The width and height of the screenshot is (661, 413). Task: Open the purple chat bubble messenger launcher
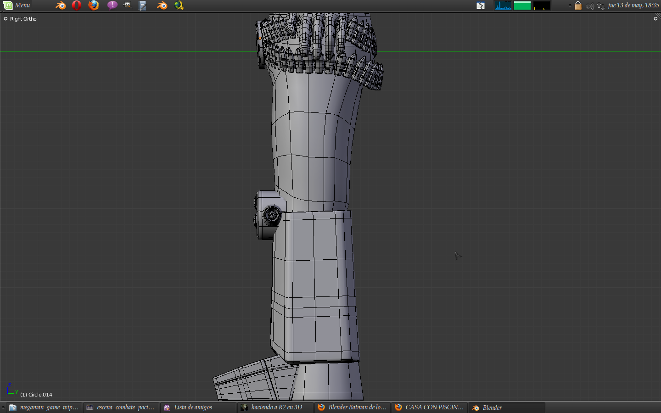[x=112, y=6]
